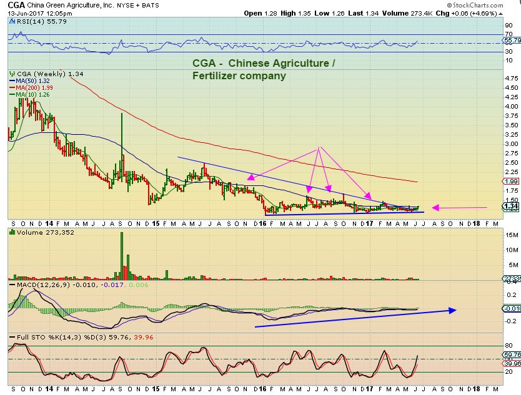Click the 3.50 price axis label
The height and width of the screenshot is (395, 521).
point(511,125)
